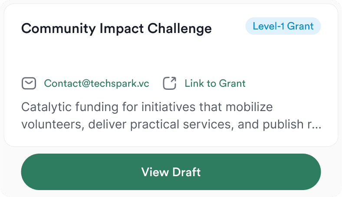The width and height of the screenshot is (342, 197).
Task: Click the green 'Link to Grant' text
Action: [215, 83]
